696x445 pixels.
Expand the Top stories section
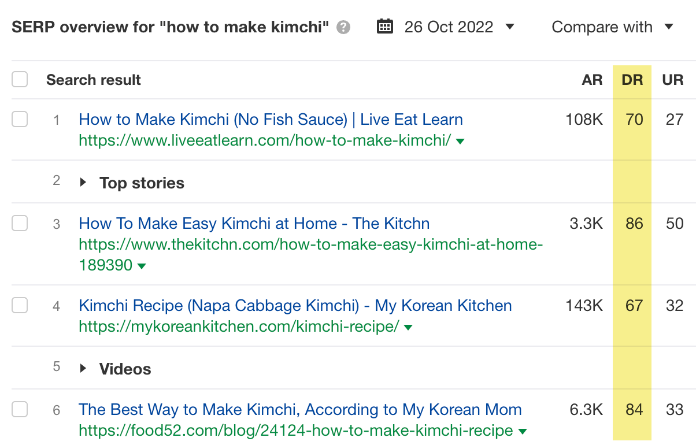pyautogui.click(x=83, y=182)
